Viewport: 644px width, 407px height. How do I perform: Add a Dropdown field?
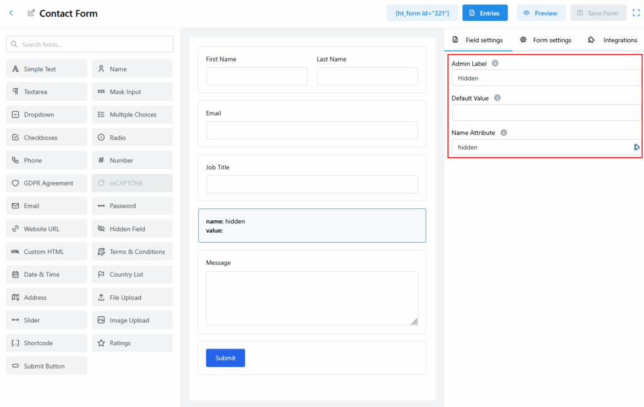[47, 114]
